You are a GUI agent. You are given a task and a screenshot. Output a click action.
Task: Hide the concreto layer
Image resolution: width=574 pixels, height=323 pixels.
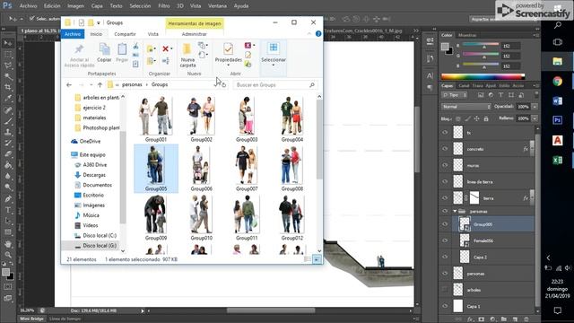pos(445,149)
